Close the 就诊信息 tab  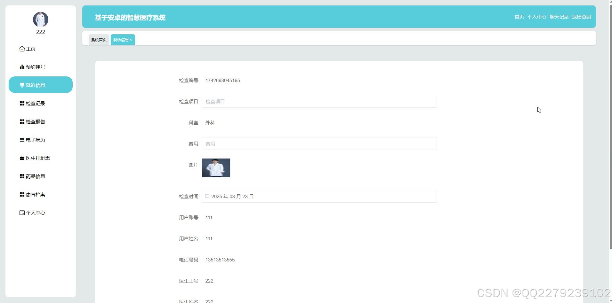[x=131, y=40]
